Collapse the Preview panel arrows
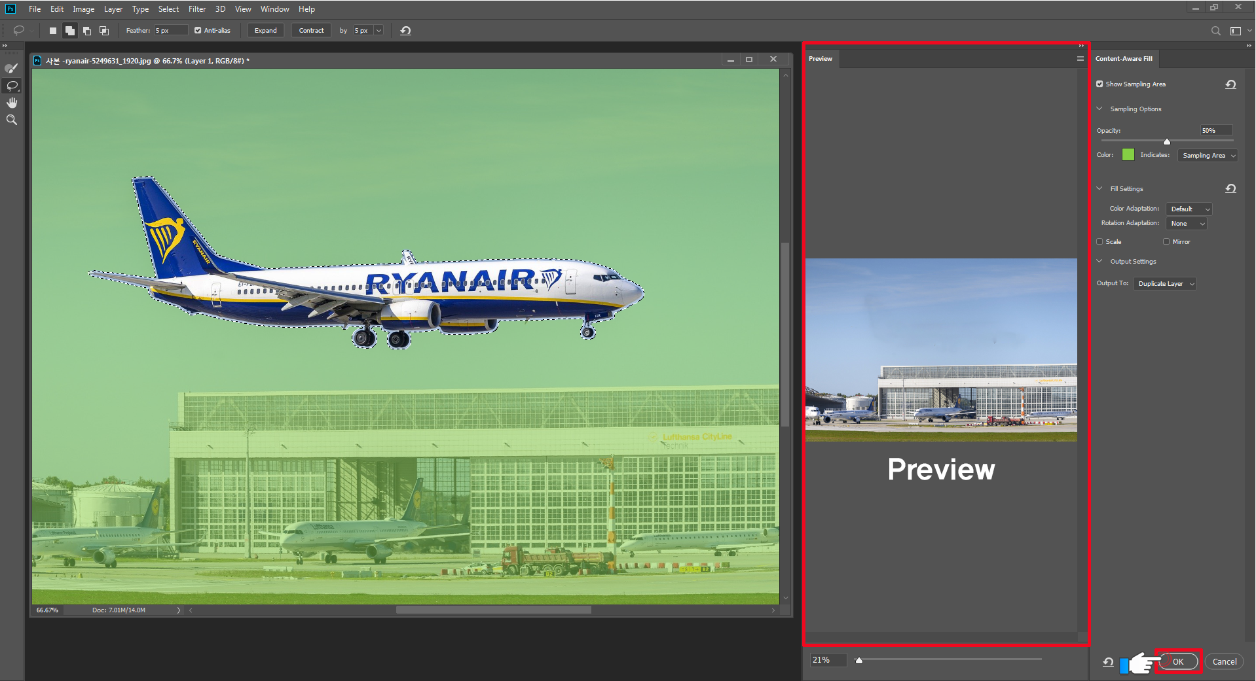 (x=1081, y=46)
